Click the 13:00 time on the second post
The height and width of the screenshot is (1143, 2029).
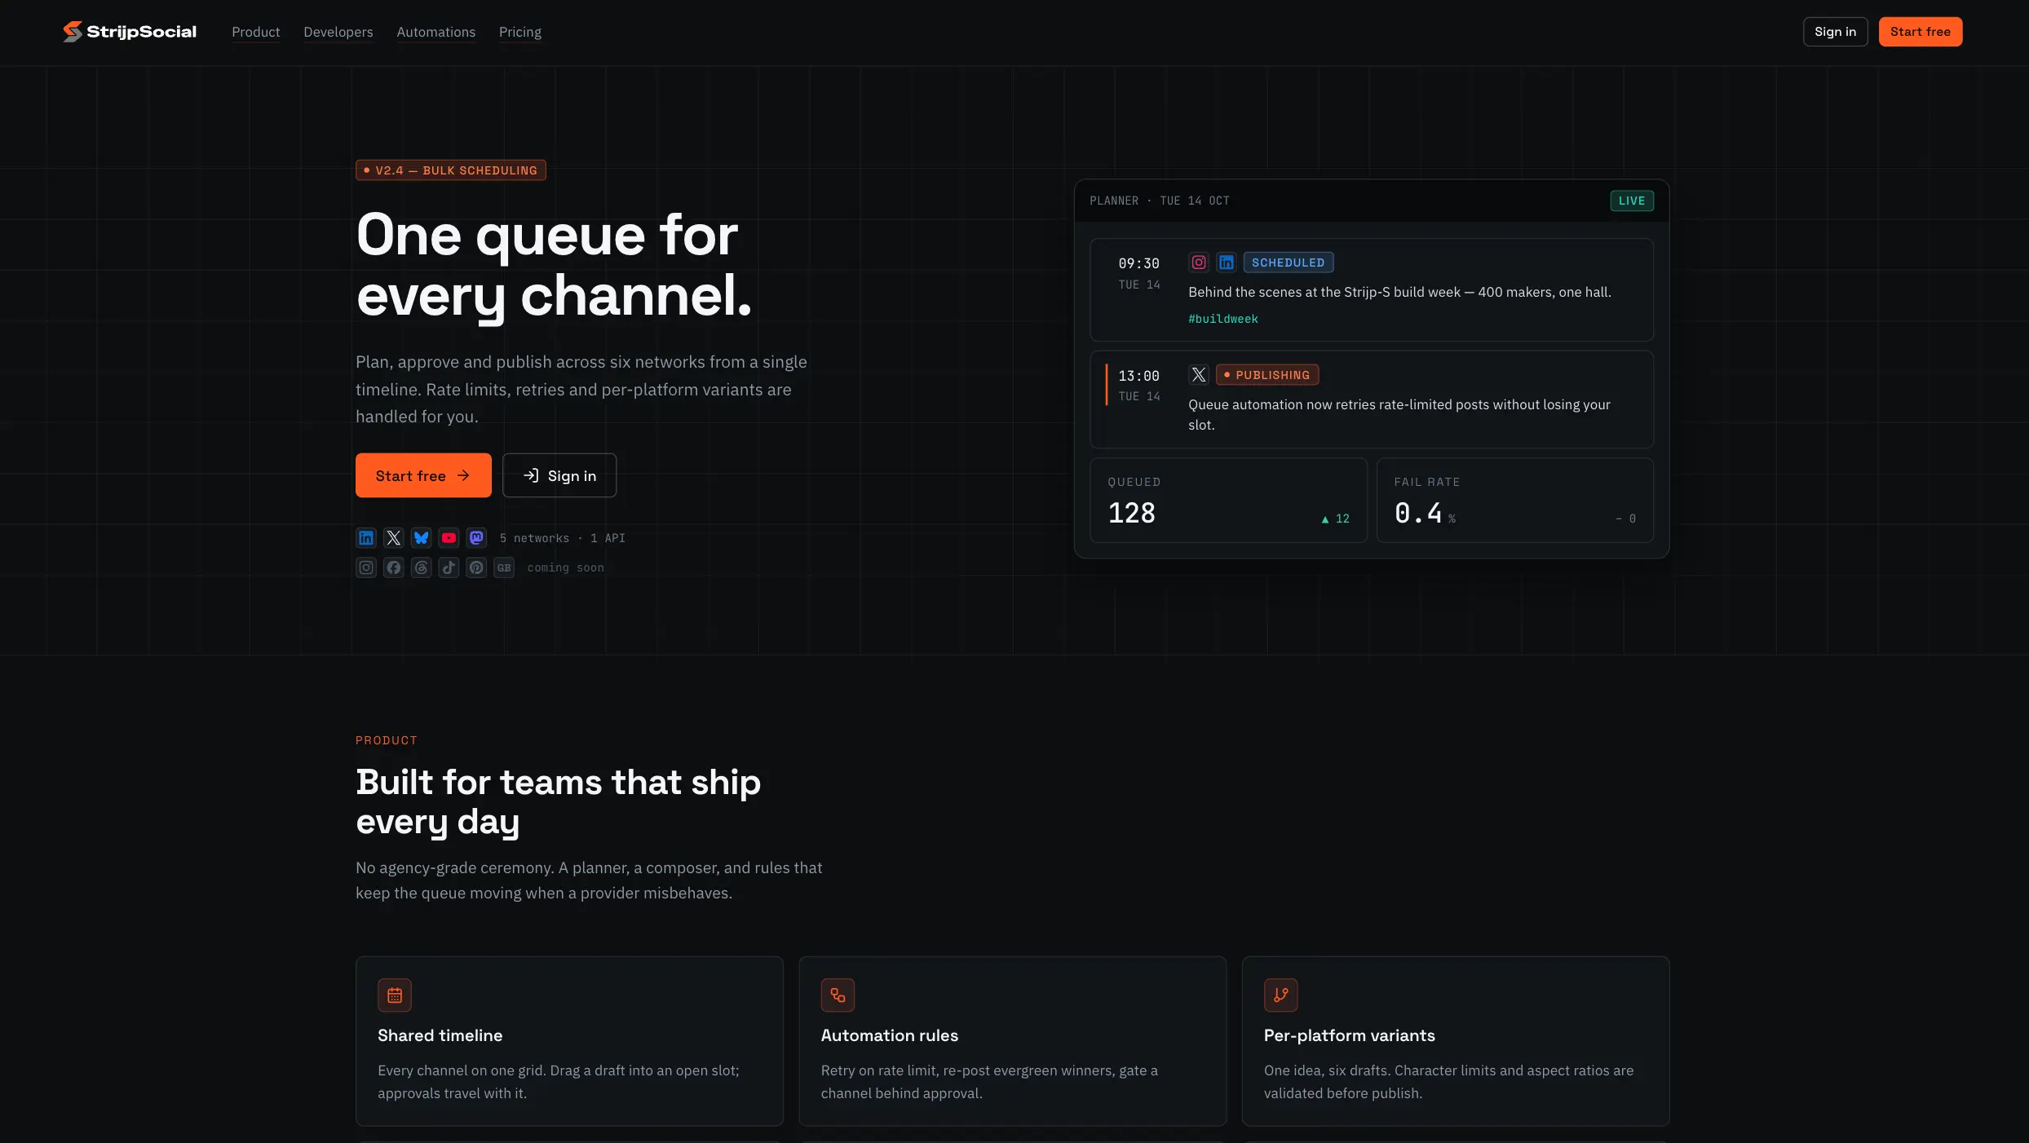[1138, 376]
